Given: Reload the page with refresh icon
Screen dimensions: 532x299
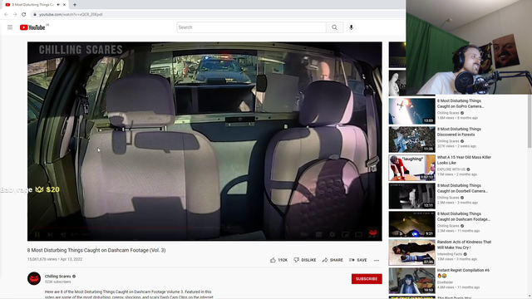Looking at the screenshot, I should tap(24, 14).
